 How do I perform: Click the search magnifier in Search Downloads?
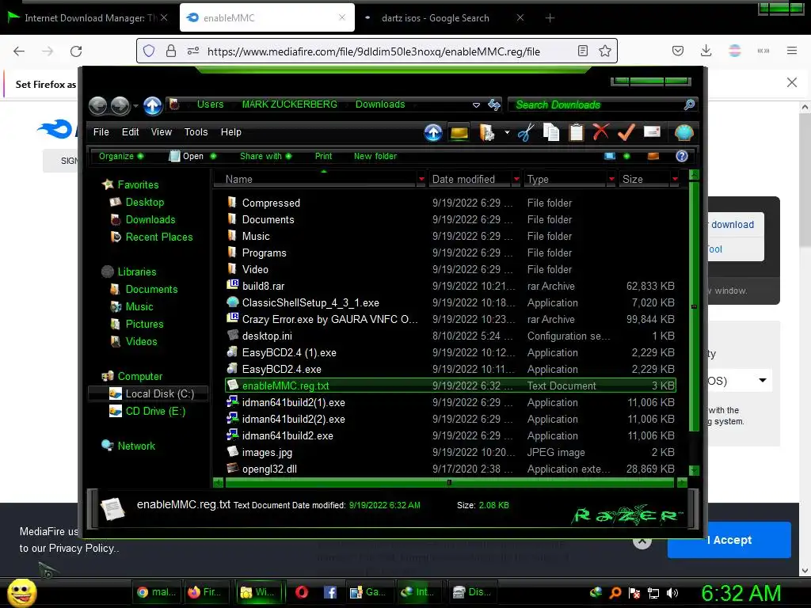click(690, 105)
